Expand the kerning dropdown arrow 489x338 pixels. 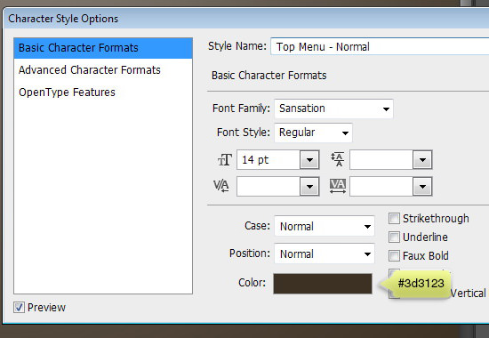pos(309,187)
